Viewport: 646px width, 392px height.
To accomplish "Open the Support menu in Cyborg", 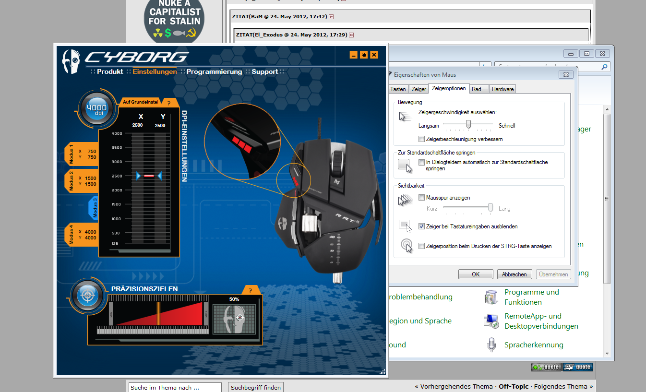I will click(265, 71).
